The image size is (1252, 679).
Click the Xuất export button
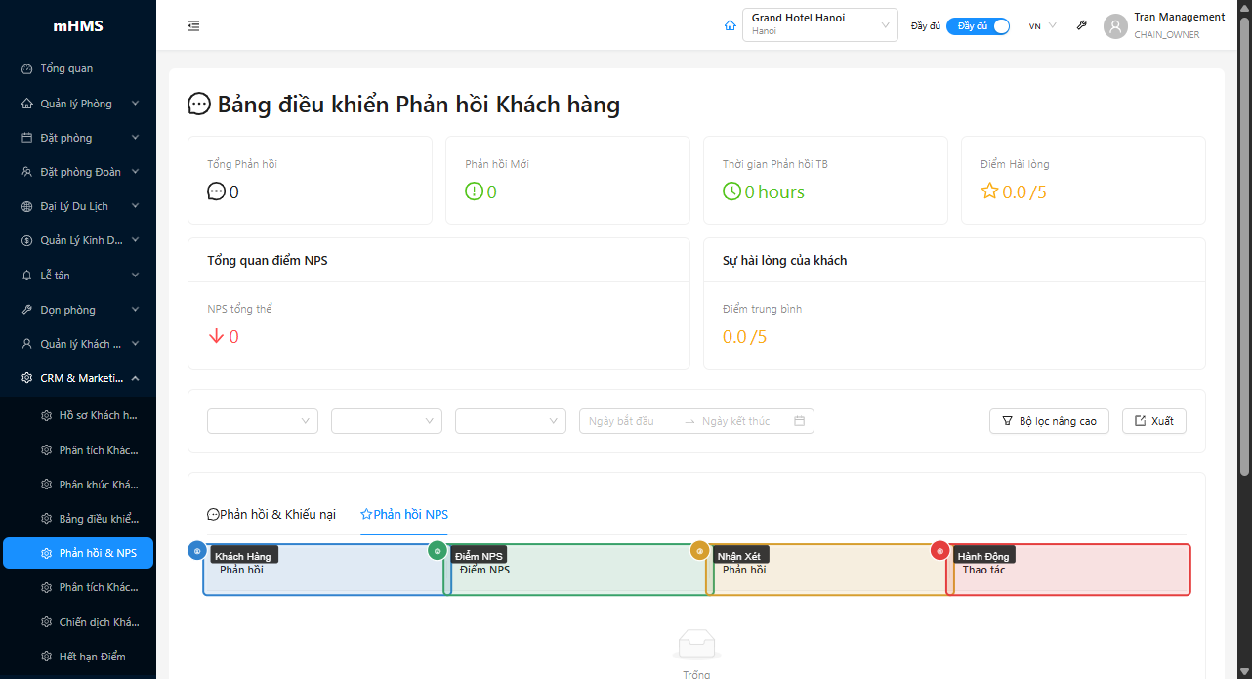(1153, 421)
